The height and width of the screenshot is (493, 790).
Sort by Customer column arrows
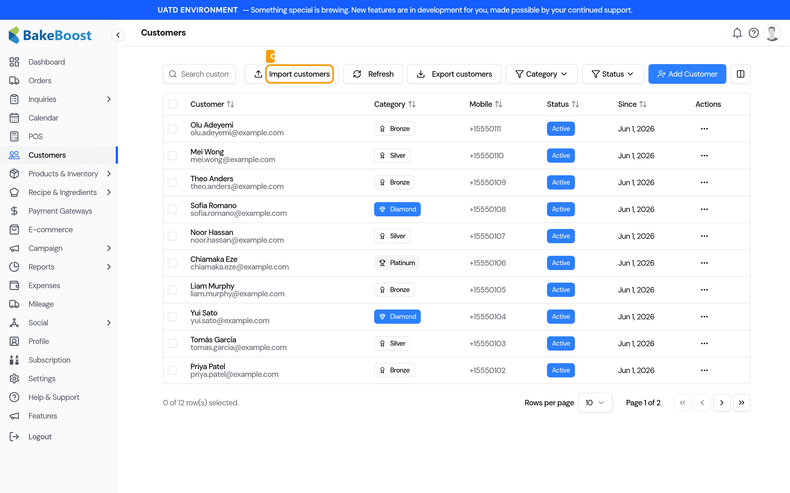(x=230, y=104)
